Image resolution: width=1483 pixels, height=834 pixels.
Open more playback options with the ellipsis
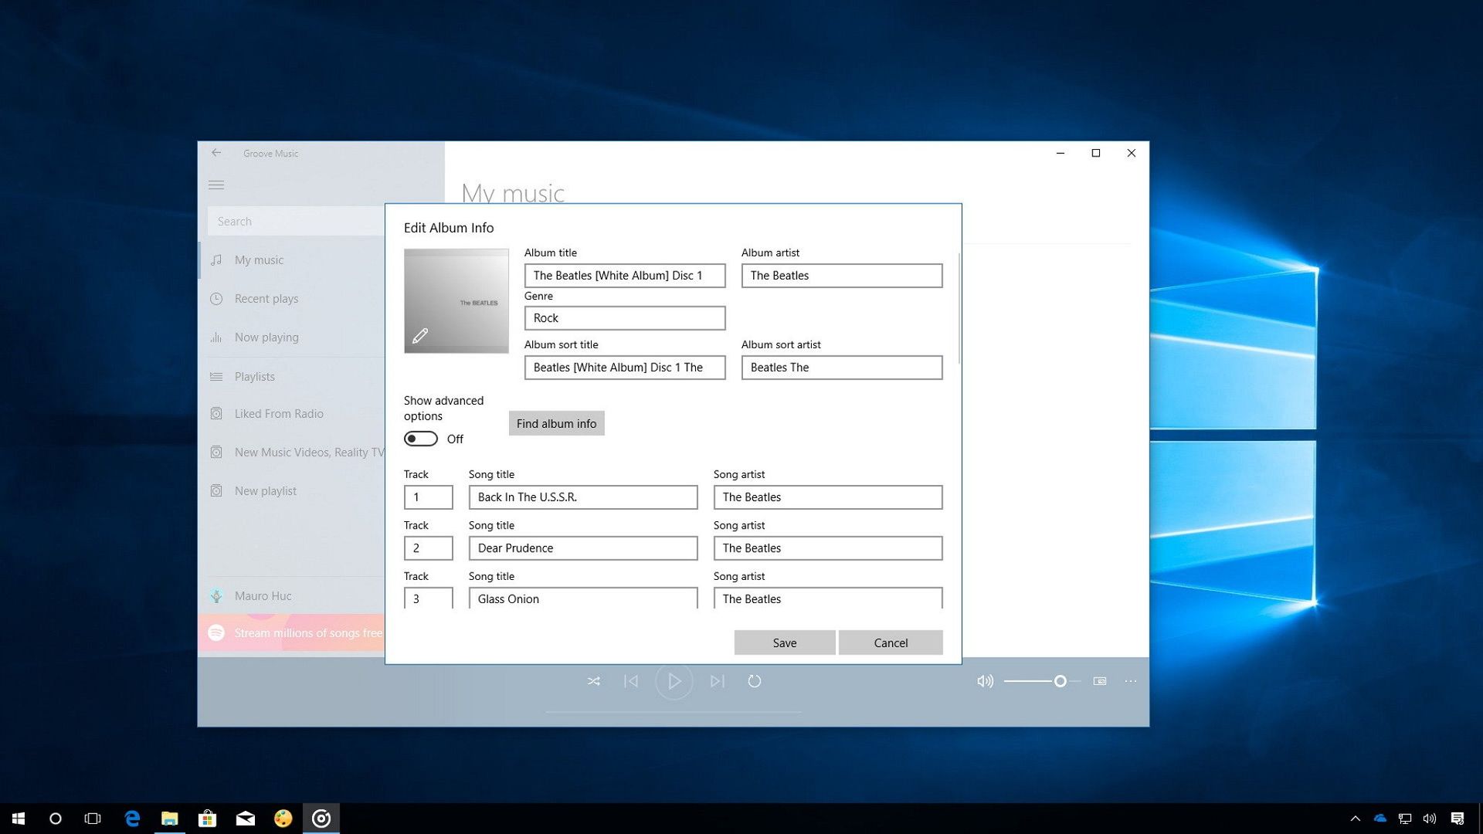tap(1131, 681)
